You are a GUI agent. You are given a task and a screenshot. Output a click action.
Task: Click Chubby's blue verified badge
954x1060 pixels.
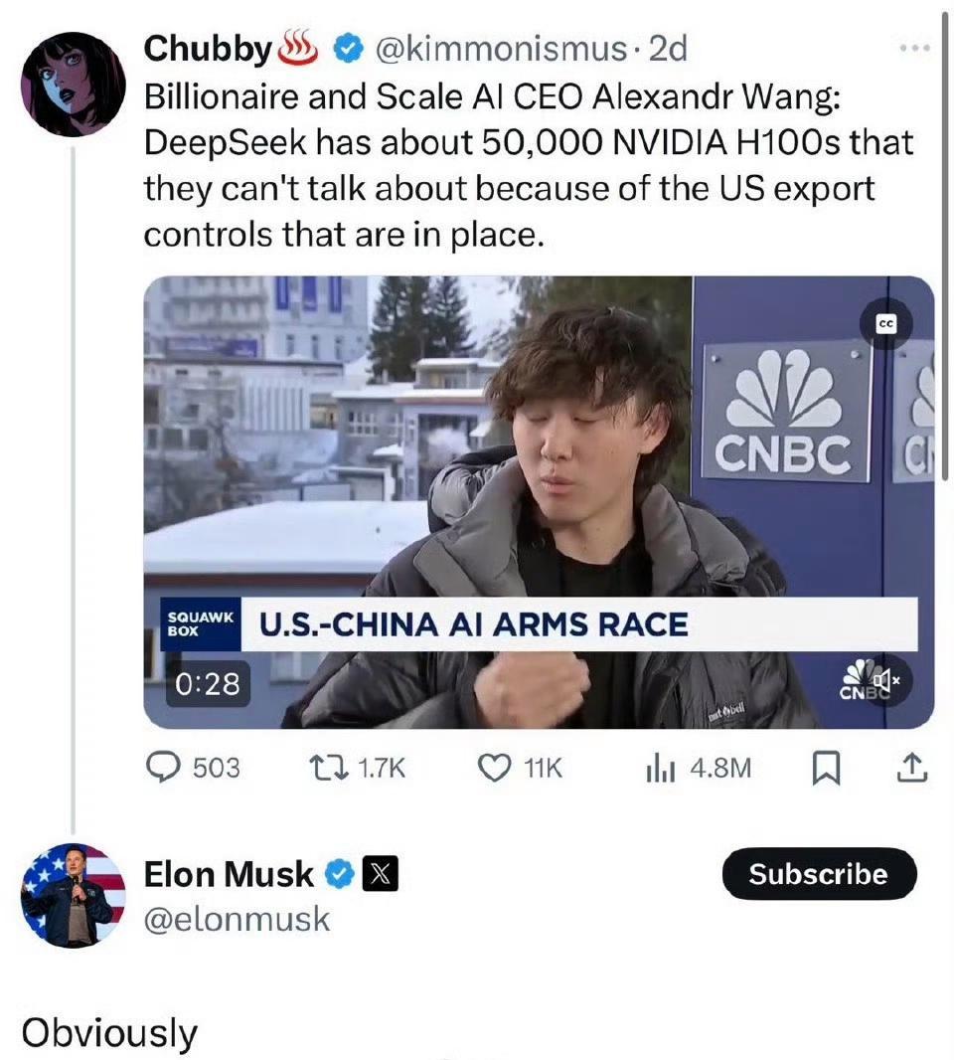coord(349,49)
